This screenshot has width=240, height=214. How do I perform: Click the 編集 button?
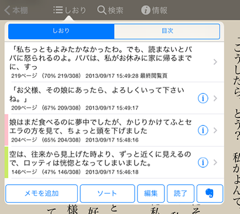tap(151, 194)
